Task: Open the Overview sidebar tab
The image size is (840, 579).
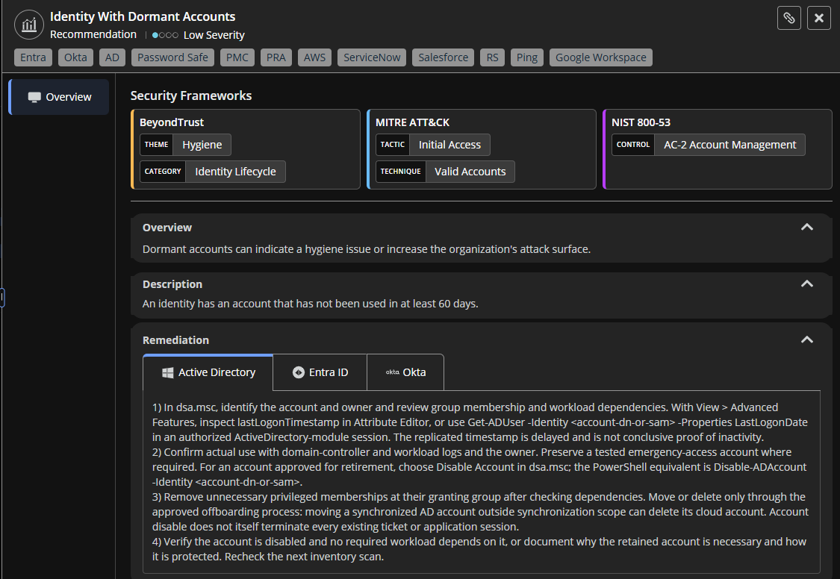Action: (x=59, y=97)
